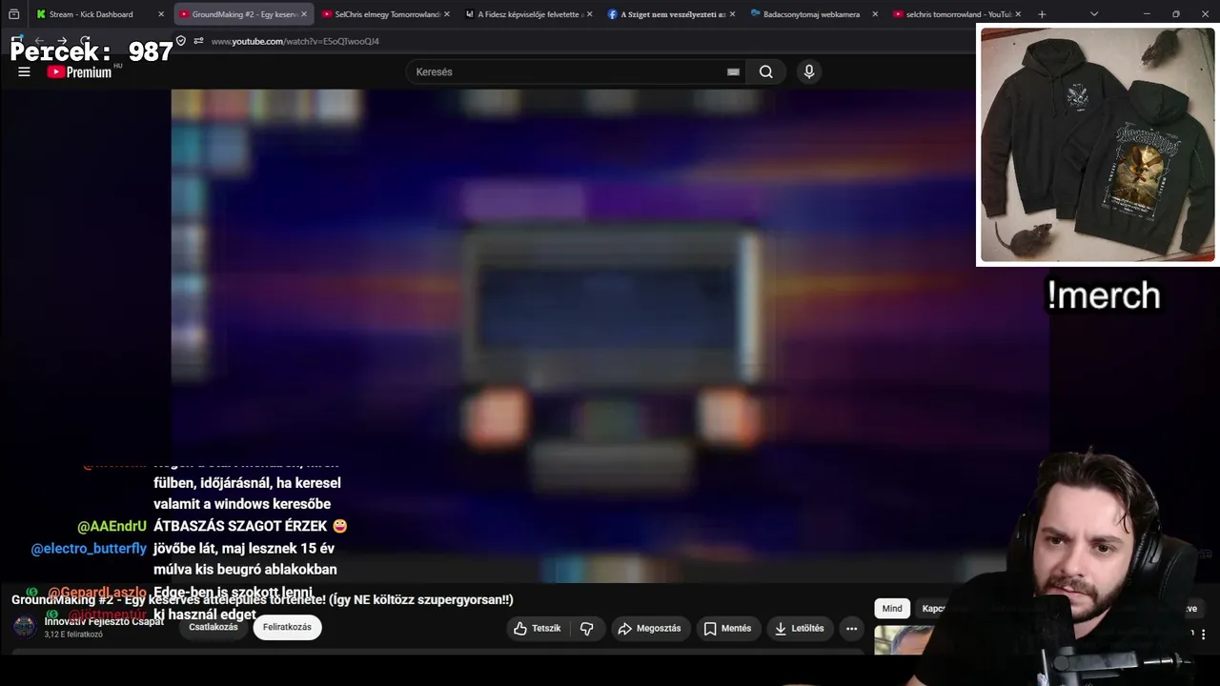The image size is (1220, 686).
Task: Dislike the video with the thumbs-down icon
Action: click(x=587, y=628)
